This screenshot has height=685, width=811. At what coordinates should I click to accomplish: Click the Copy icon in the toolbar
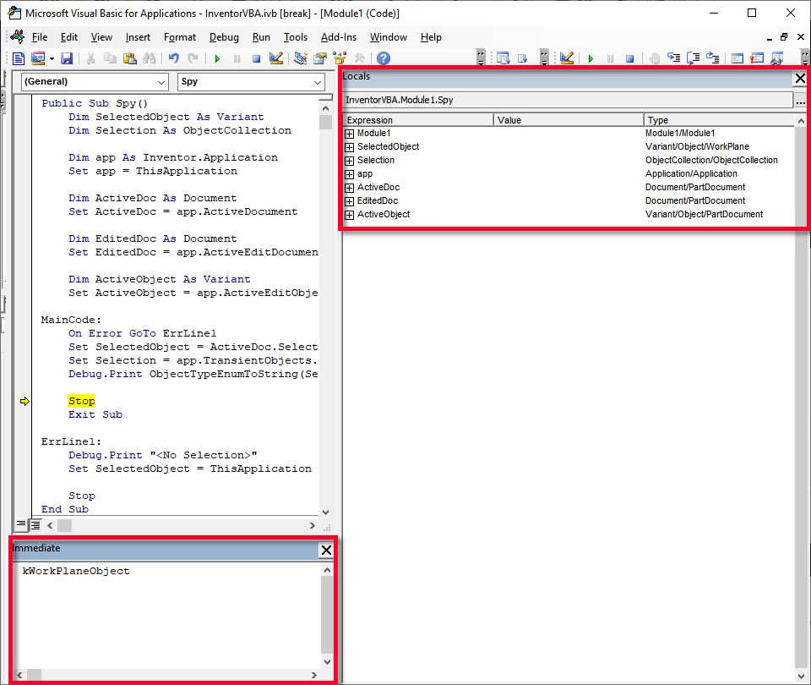(110, 58)
